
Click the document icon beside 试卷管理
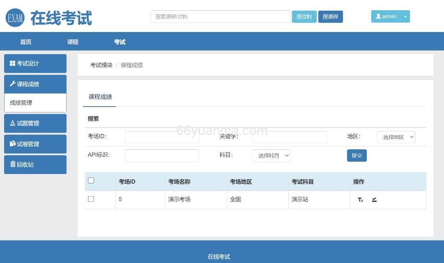[x=12, y=144]
